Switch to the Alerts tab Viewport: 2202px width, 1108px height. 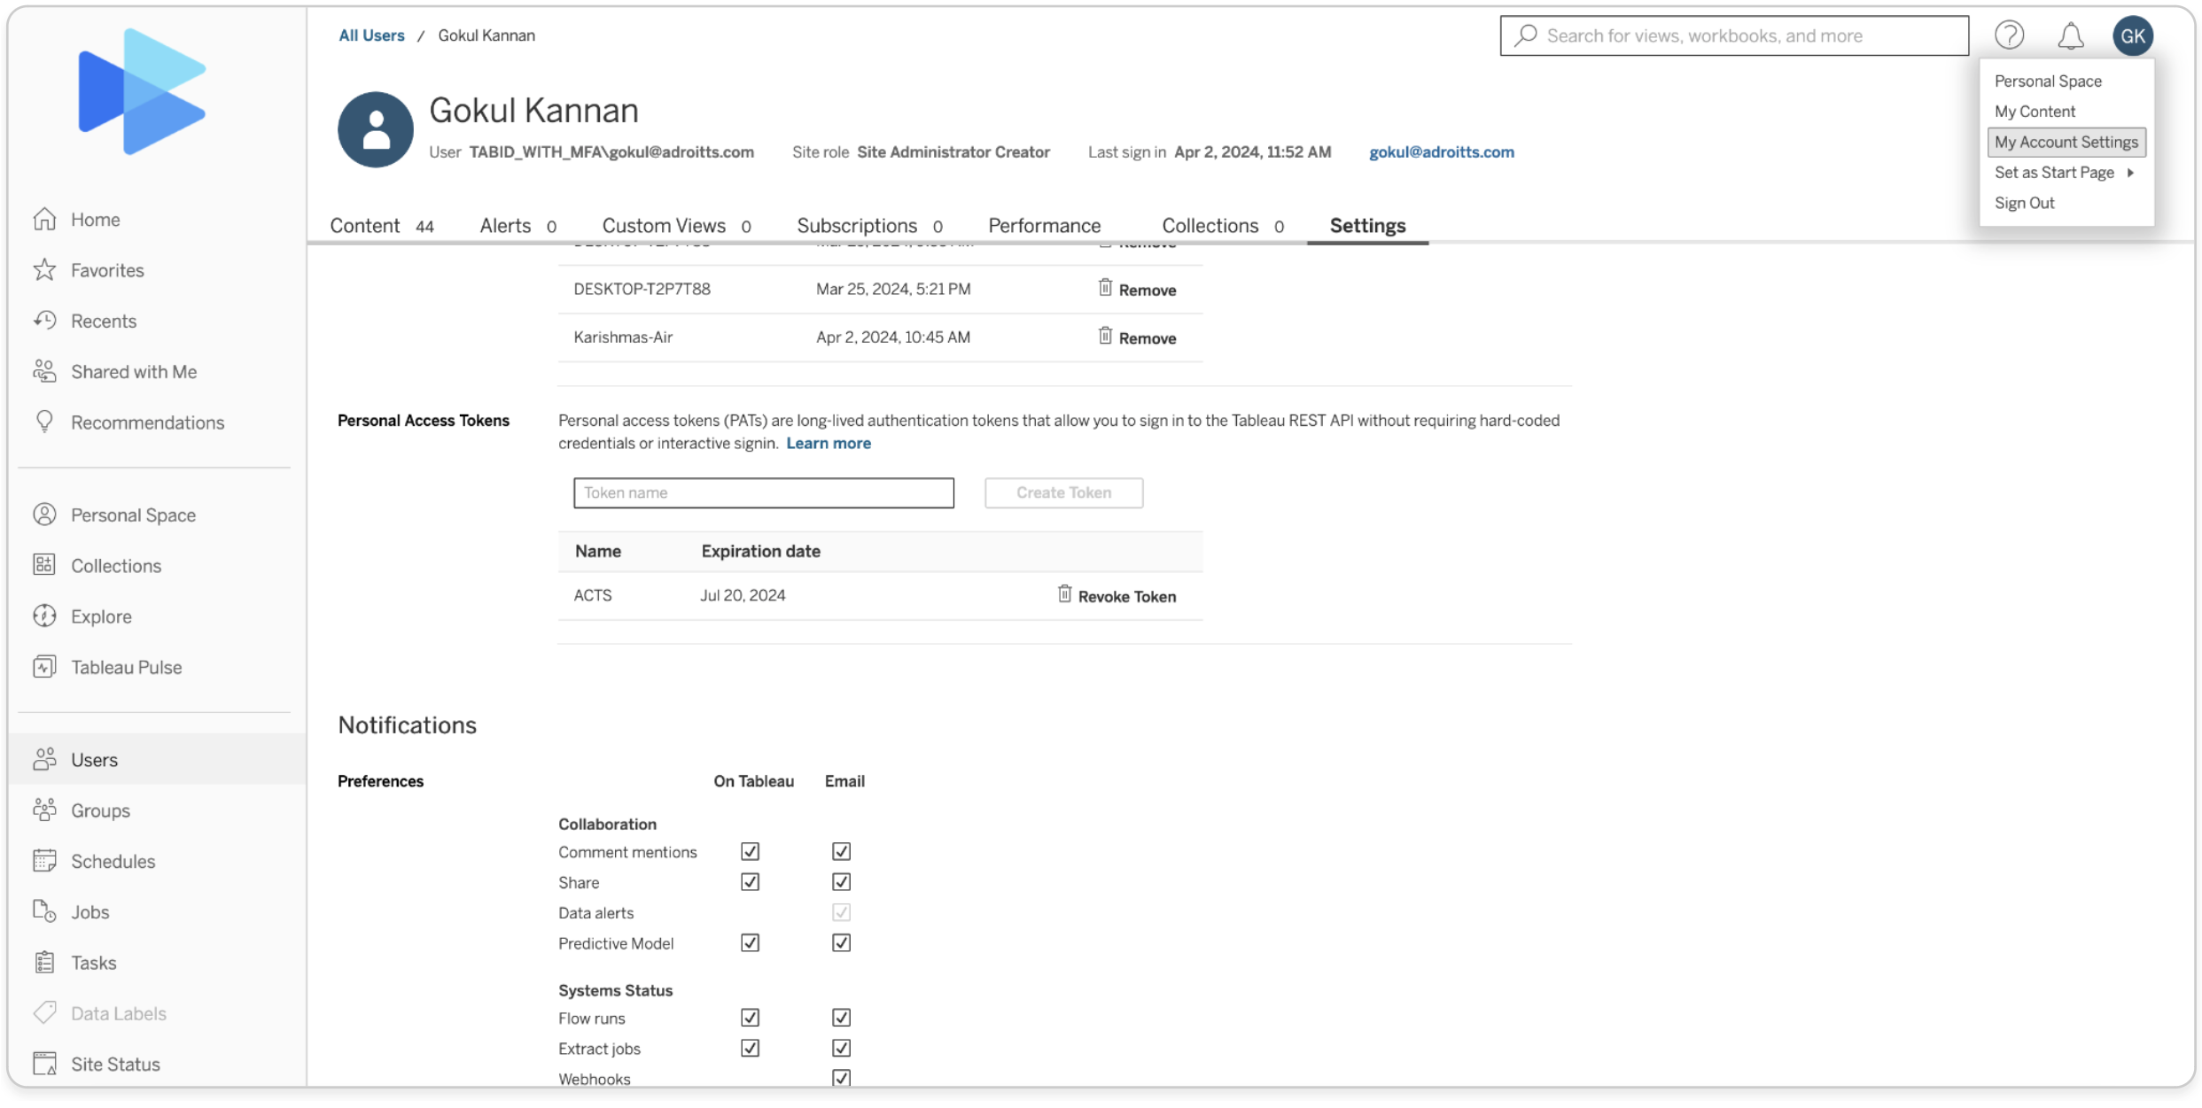click(x=517, y=225)
